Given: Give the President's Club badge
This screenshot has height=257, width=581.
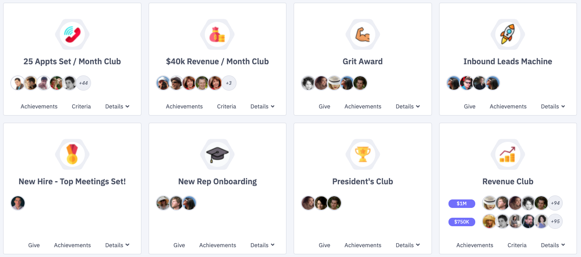Looking at the screenshot, I should (324, 245).
